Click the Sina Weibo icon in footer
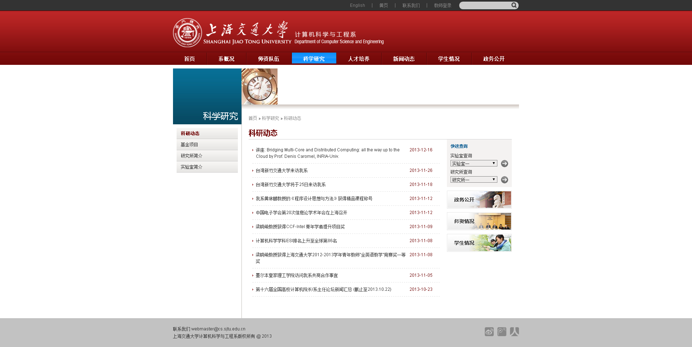The image size is (692, 347). tap(489, 332)
